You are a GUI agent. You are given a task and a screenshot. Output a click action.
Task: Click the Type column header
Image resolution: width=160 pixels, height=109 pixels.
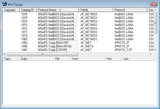tap(11, 59)
